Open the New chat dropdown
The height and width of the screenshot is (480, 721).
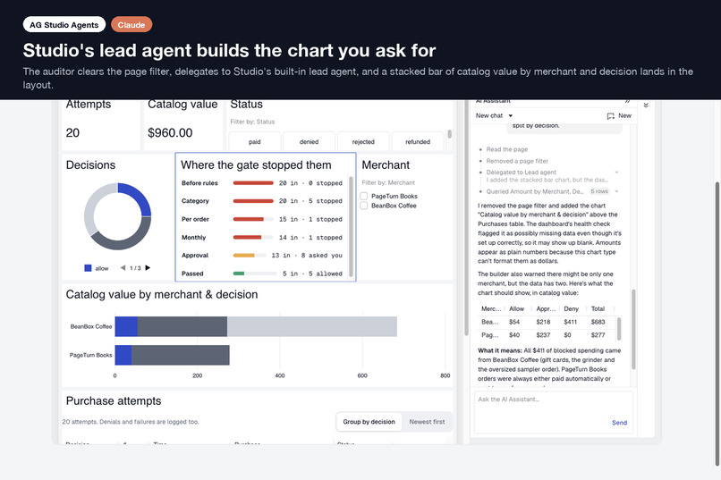coord(494,115)
